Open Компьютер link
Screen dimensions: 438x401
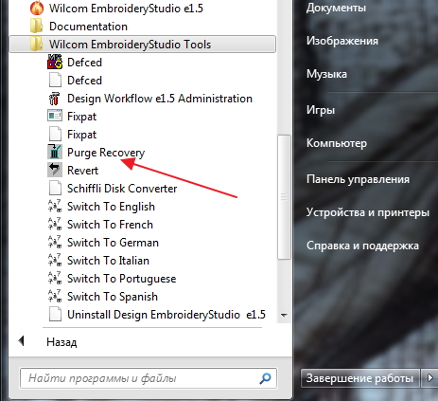pyautogui.click(x=337, y=143)
